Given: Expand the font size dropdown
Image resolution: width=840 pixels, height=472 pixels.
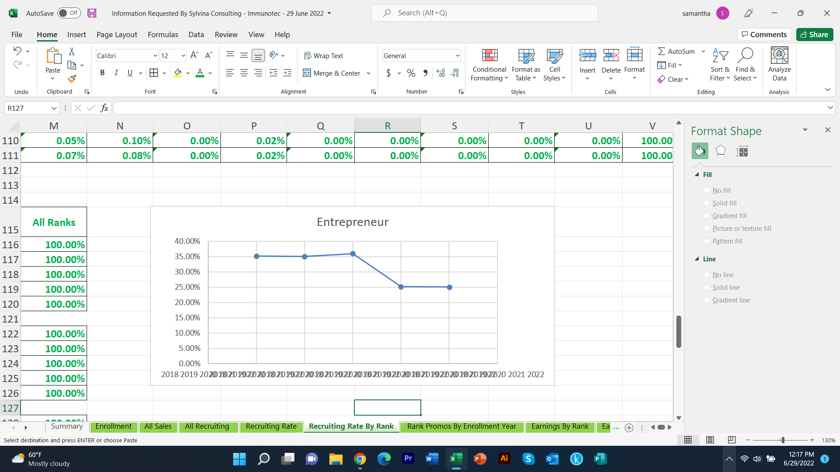Looking at the screenshot, I should pyautogui.click(x=183, y=56).
